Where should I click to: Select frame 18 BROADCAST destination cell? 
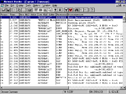45,64
